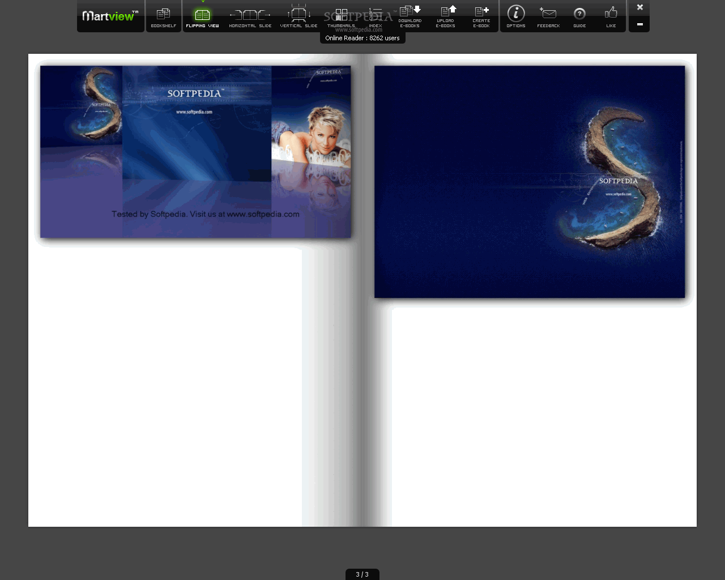Click the Like thumbs-up icon

coord(611,17)
